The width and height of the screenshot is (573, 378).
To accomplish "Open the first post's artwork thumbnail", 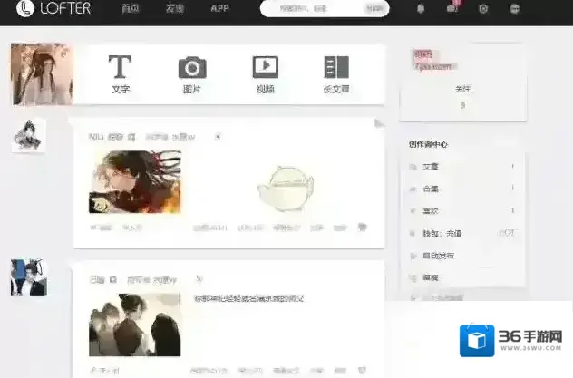I will [135, 182].
